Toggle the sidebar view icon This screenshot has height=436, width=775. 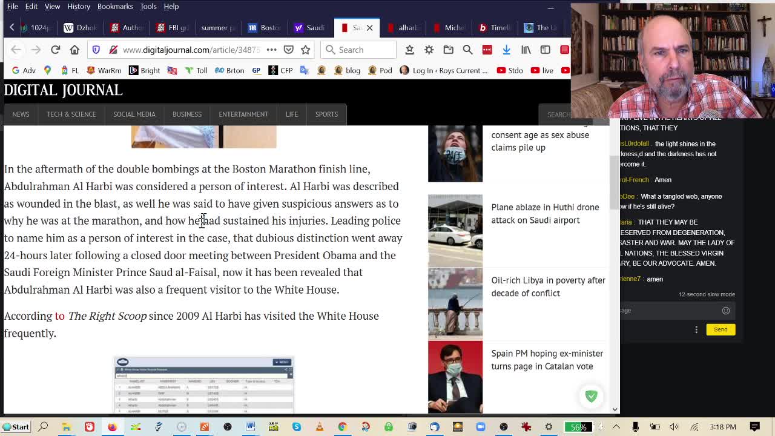click(x=545, y=50)
